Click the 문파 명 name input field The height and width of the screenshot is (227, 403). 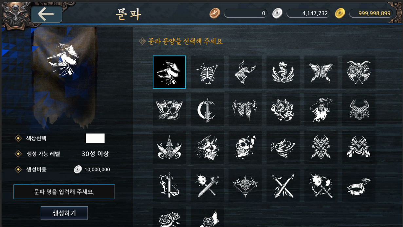click(64, 192)
